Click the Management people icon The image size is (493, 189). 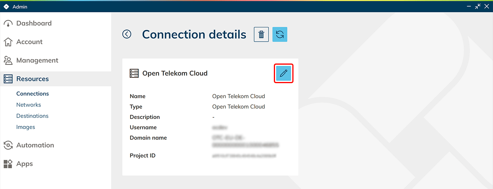[8, 60]
